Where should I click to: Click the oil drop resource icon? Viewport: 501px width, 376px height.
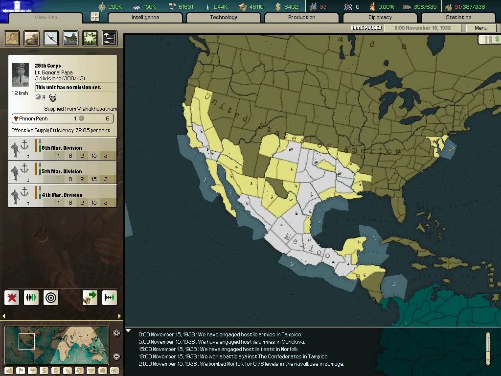[x=208, y=7]
